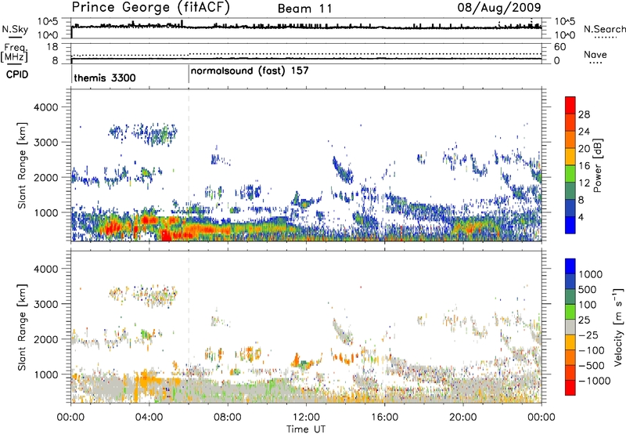The width and height of the screenshot is (626, 434).
Task: Click the dashed CPID-change line in power panel
Action: point(189,165)
